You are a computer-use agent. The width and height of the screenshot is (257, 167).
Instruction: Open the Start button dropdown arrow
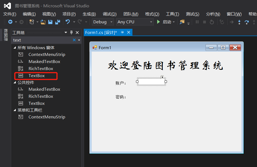(x=174, y=22)
